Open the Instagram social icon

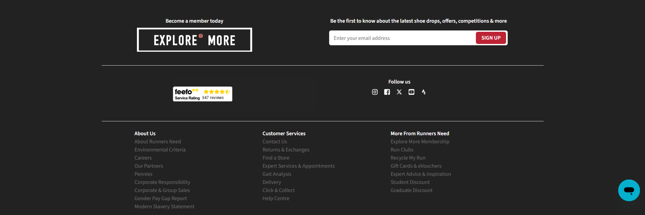coord(375,92)
